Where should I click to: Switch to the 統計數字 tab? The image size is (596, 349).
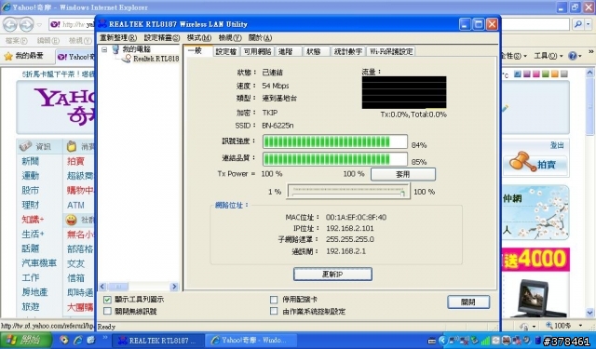pyautogui.click(x=347, y=51)
